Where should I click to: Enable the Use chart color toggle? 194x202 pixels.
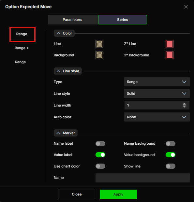click(x=100, y=166)
